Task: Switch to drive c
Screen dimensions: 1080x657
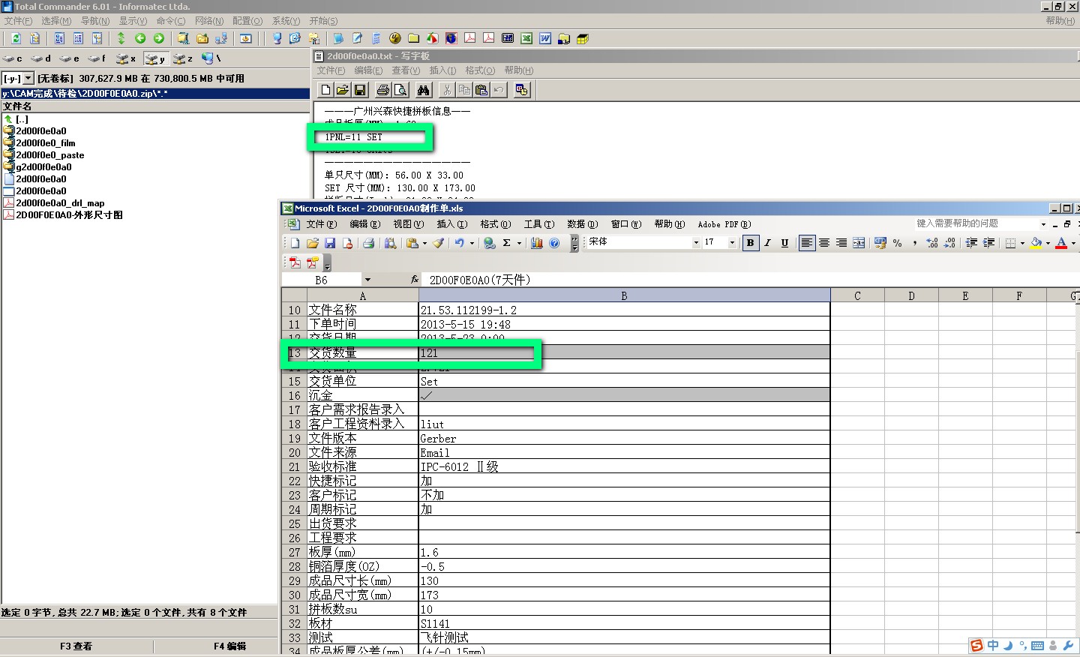Action: 13,58
